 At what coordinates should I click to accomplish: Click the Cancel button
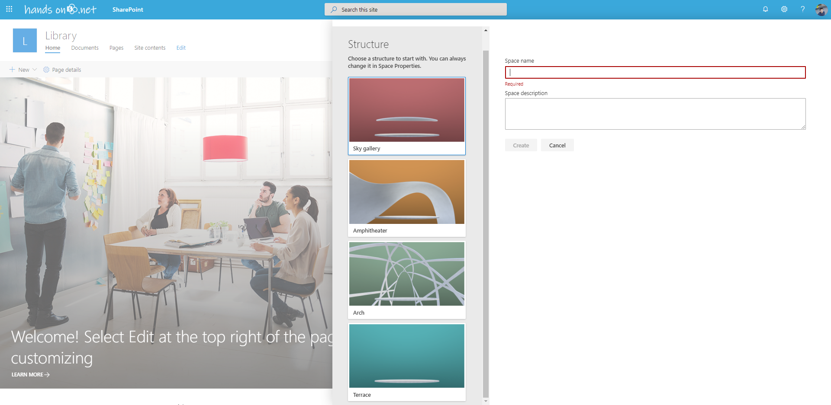pyautogui.click(x=557, y=145)
